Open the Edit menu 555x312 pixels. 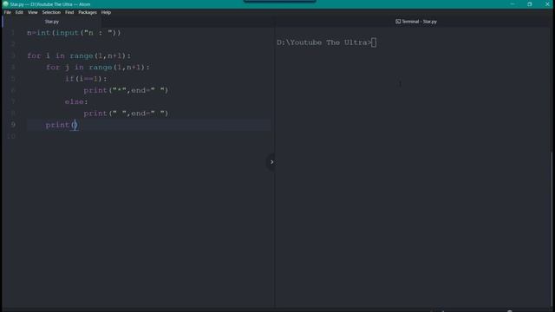(19, 12)
